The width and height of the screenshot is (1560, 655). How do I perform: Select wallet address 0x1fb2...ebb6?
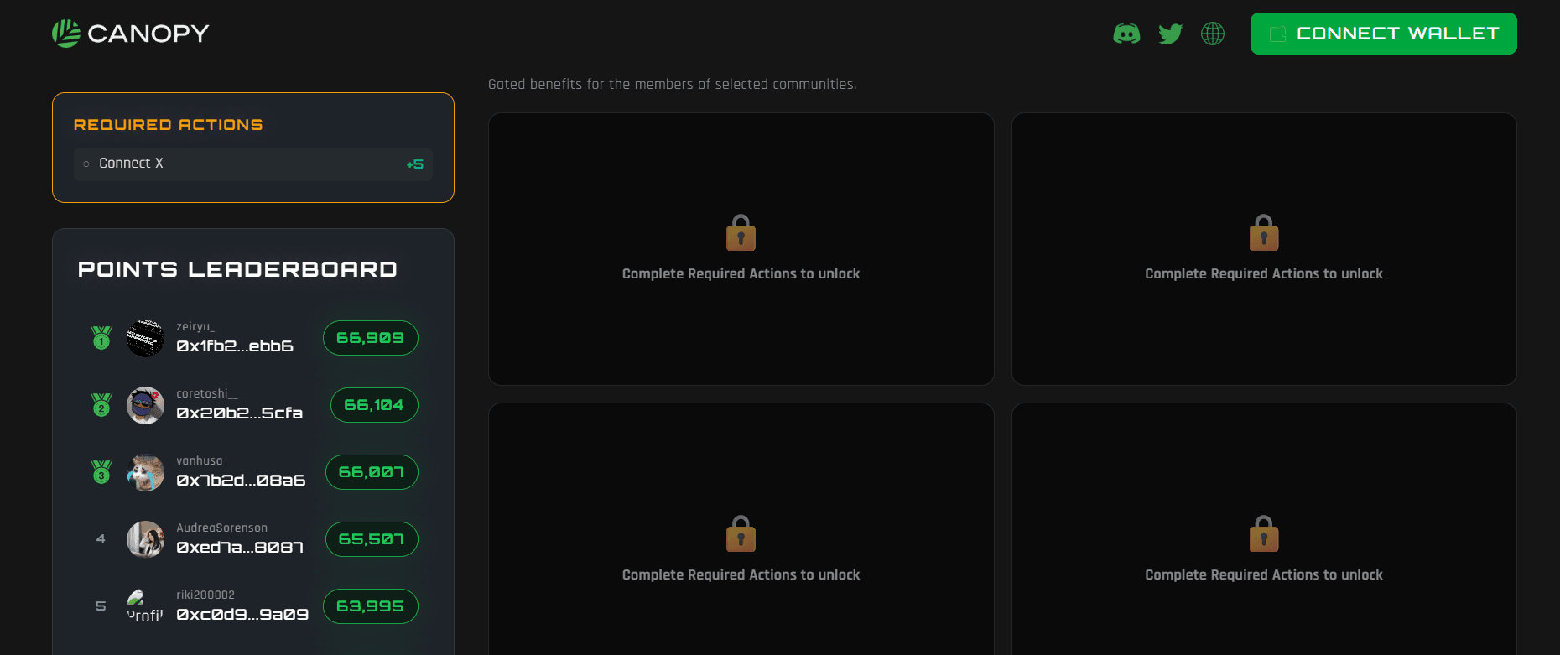click(235, 346)
